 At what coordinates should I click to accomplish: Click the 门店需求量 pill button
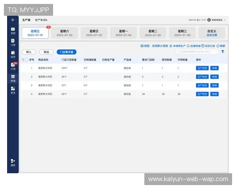[66, 52]
